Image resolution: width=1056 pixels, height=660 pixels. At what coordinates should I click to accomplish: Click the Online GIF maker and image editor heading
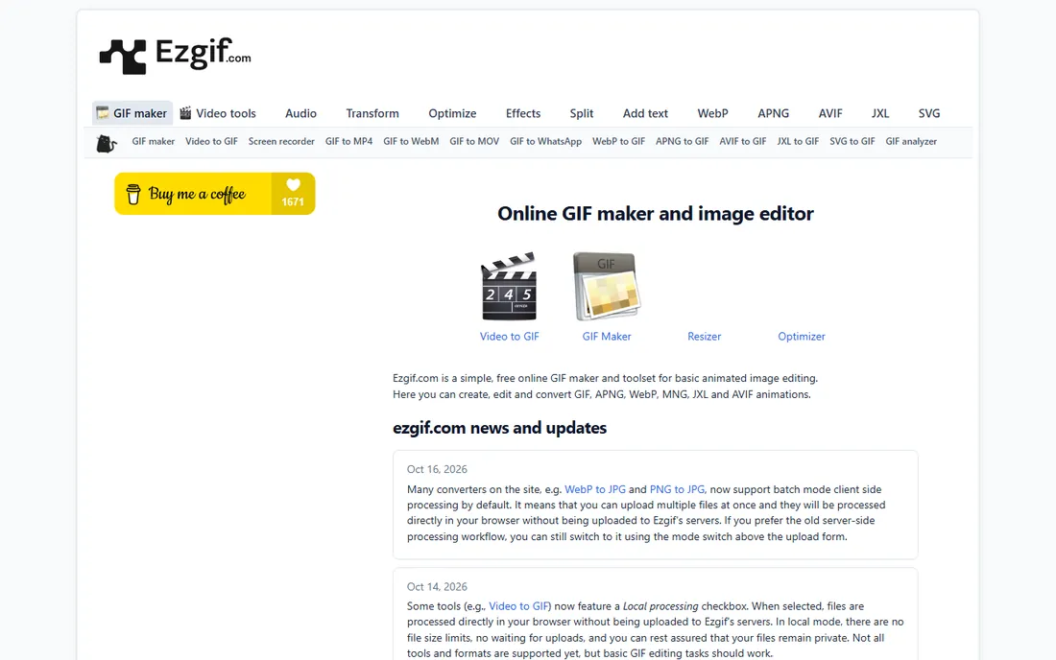coord(656,213)
